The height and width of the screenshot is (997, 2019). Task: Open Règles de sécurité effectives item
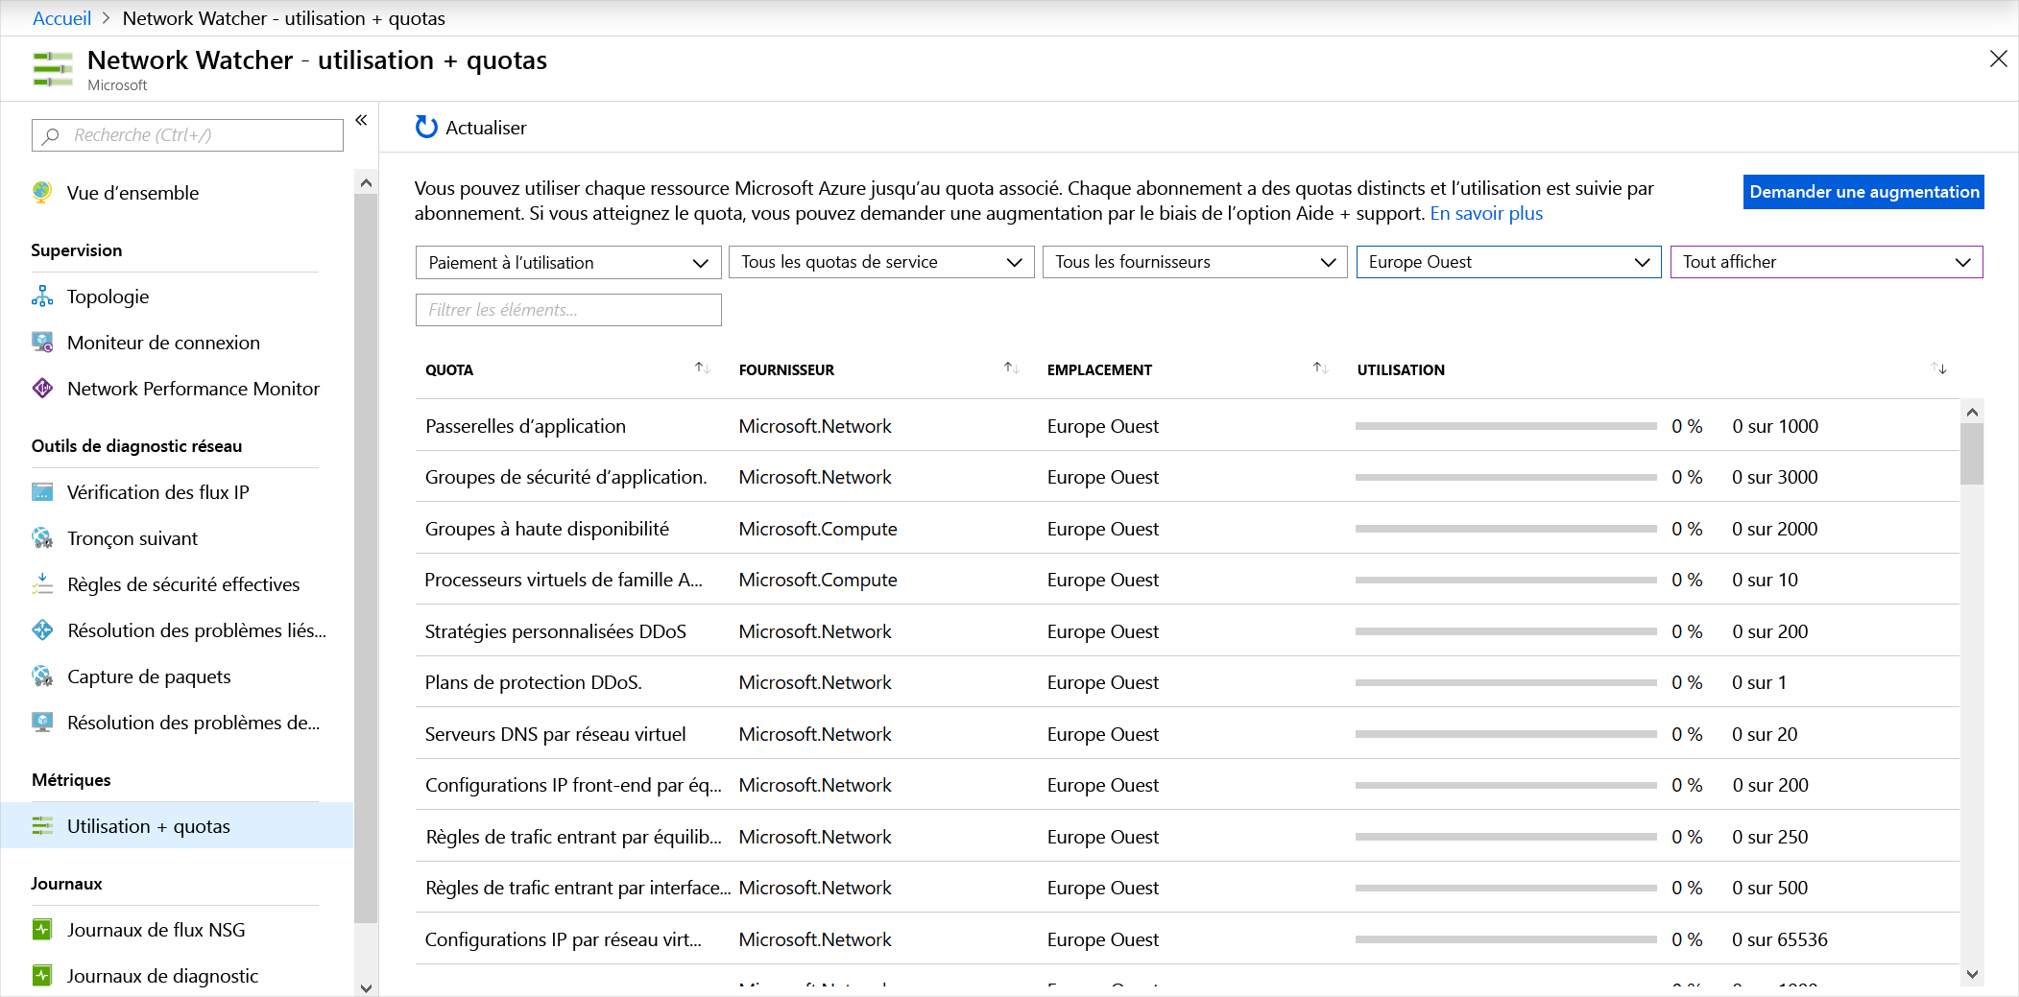183,584
